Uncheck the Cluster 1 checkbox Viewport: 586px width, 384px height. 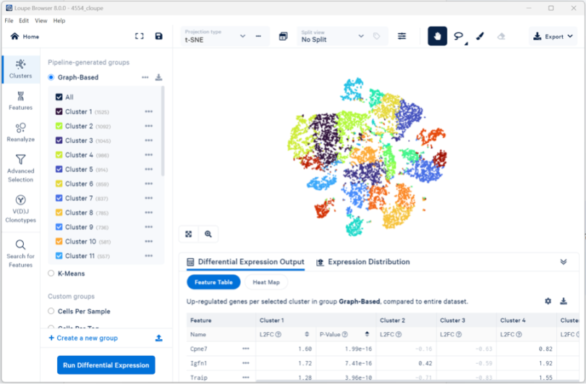59,112
